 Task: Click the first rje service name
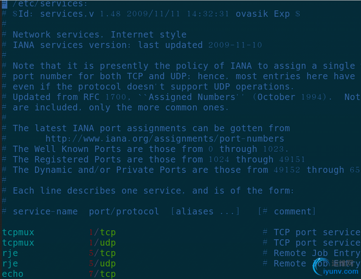pyautogui.click(x=10, y=253)
